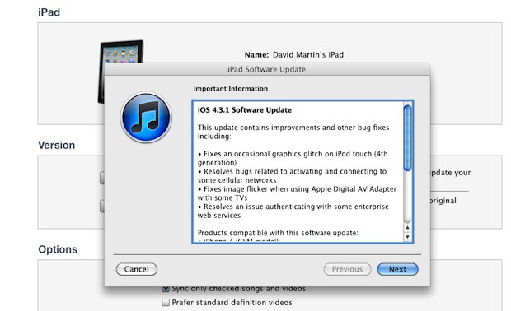The height and width of the screenshot is (311, 511).
Task: Click 'Products compatible with this software update' text
Action: pos(278,233)
